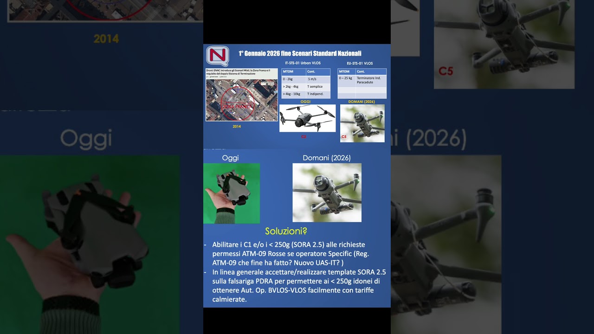Click the yellow "2014" caption on the center slide
This screenshot has width=594, height=334.
coord(237,126)
